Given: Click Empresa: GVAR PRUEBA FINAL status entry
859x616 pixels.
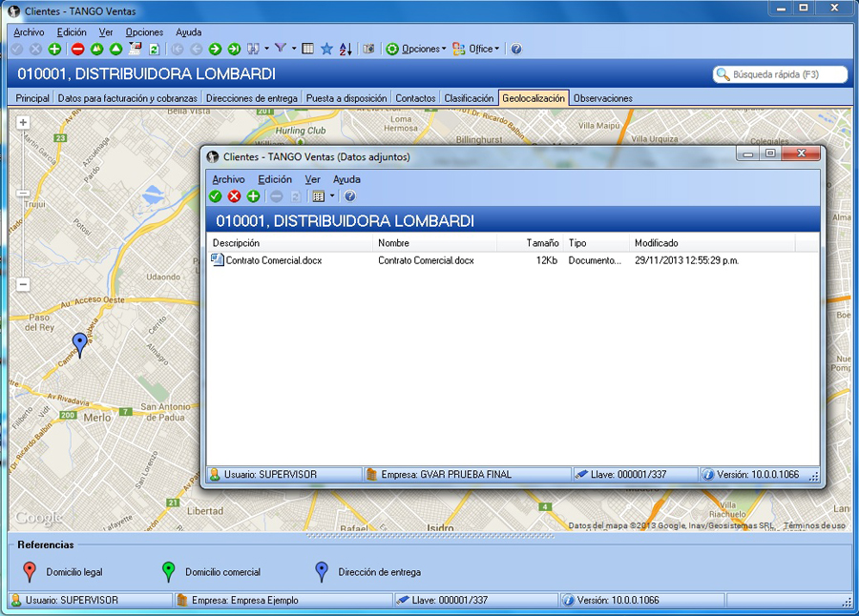Looking at the screenshot, I should point(467,475).
